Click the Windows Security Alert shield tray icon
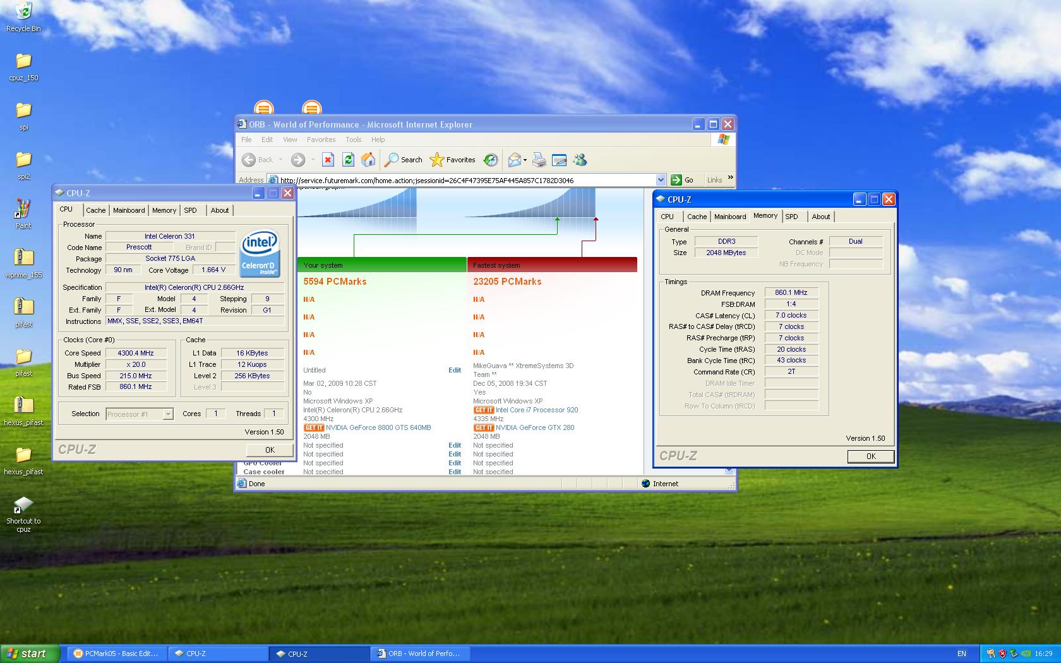The height and width of the screenshot is (663, 1061). (x=1002, y=654)
